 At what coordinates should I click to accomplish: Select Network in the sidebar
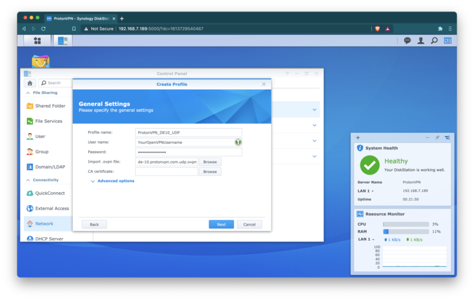click(48, 224)
